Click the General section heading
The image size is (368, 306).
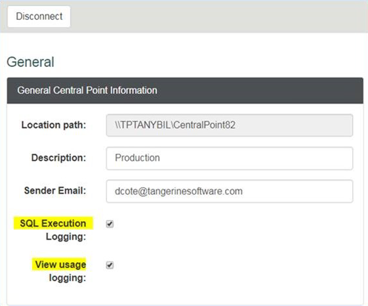[x=31, y=62]
